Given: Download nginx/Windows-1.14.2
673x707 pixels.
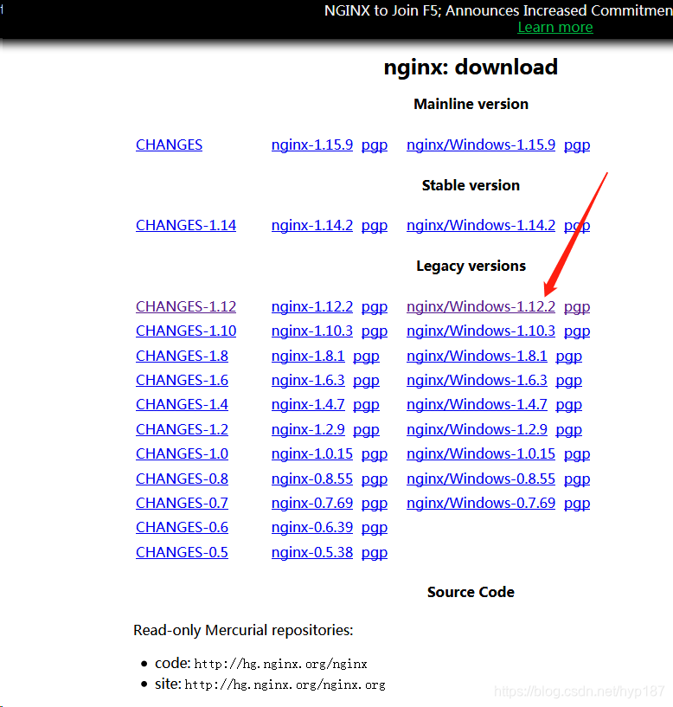Looking at the screenshot, I should coord(480,225).
